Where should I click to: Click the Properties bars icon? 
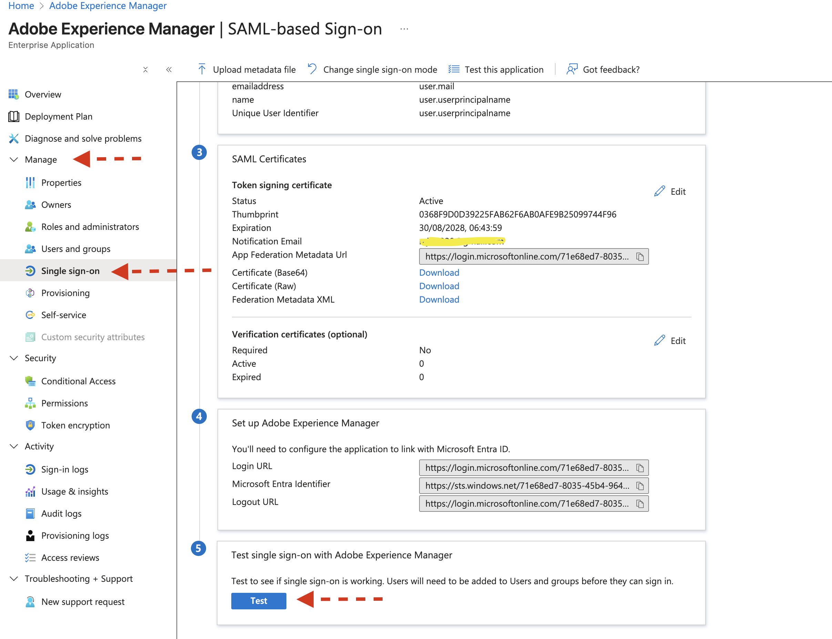click(x=30, y=183)
